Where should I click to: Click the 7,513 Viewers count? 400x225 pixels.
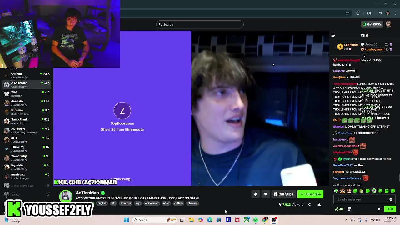291,205
